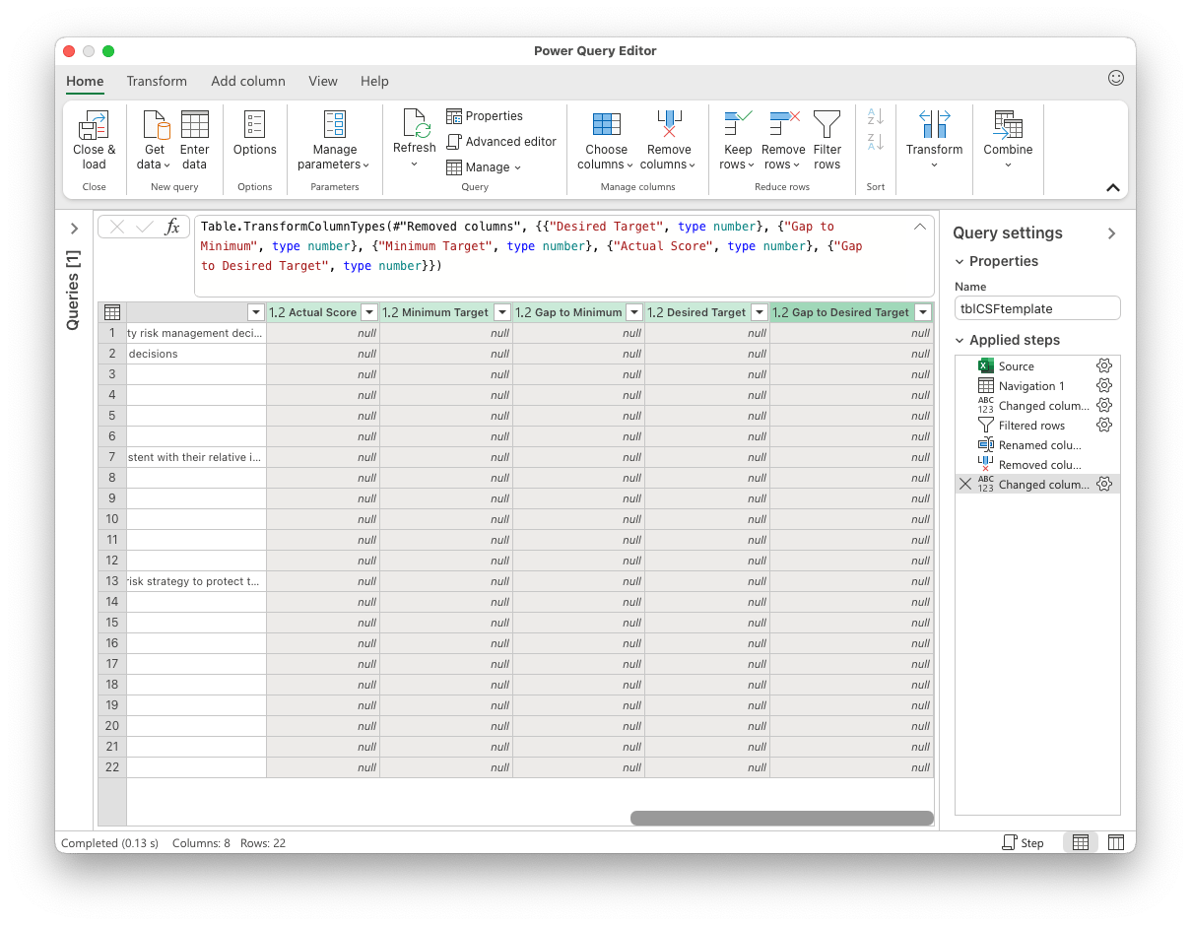The image size is (1191, 926).
Task: Open Gap to Desired Target filter dropdown
Action: [x=923, y=312]
